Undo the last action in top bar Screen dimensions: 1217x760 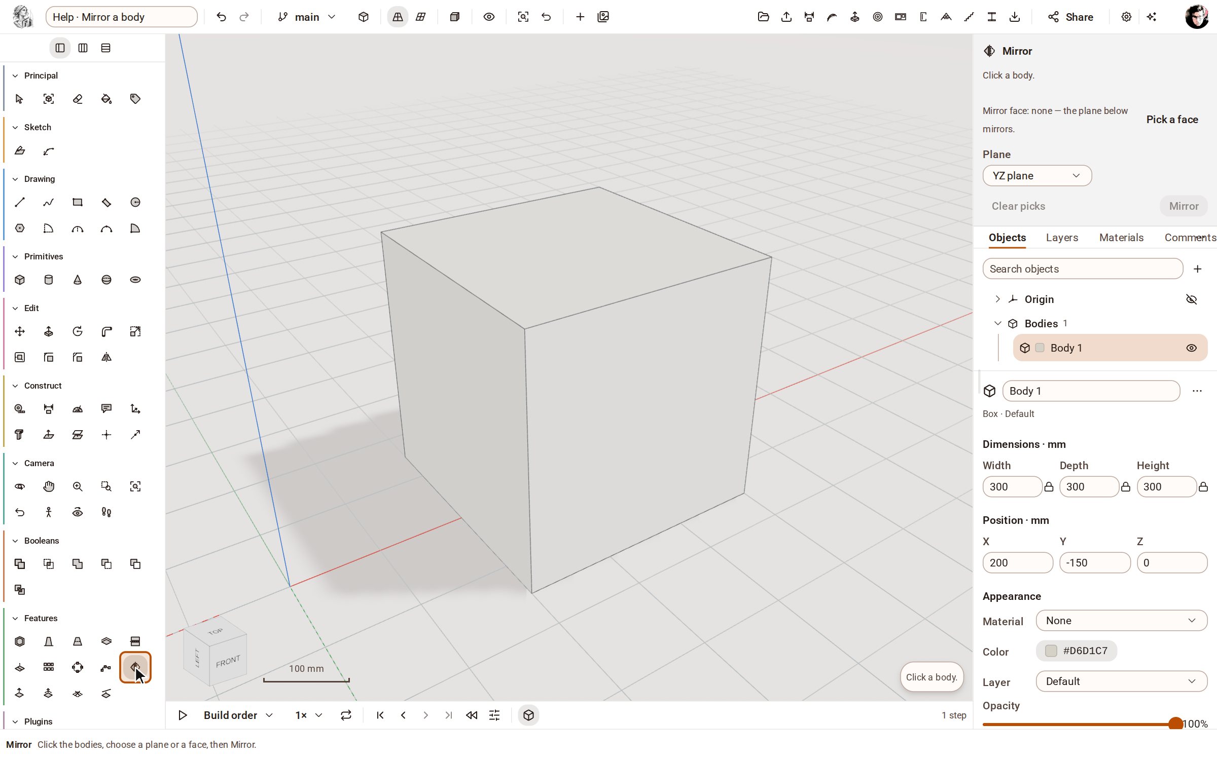(221, 17)
